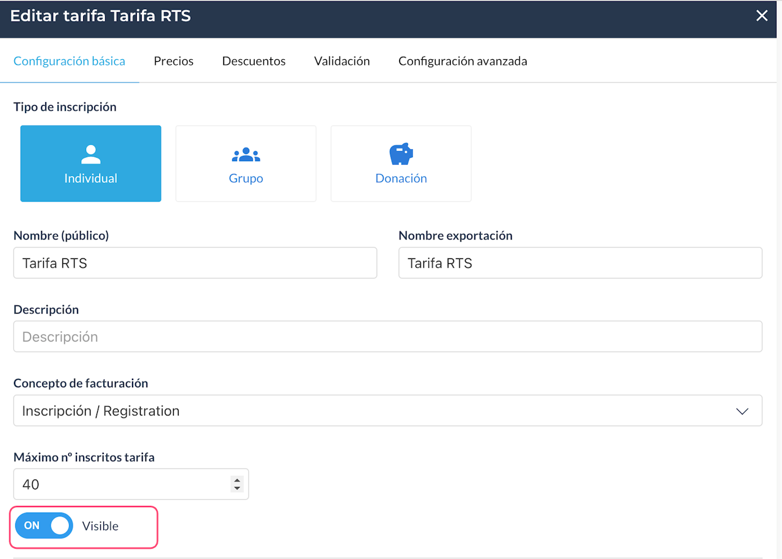Click the group people icon
Screen dimensions: 782x559
pos(246,155)
